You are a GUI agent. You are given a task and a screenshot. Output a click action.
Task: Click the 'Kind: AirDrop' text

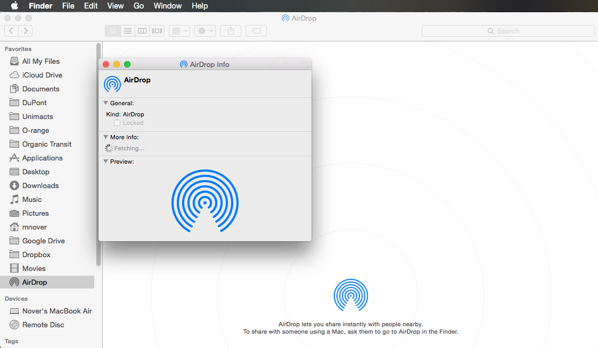point(125,114)
